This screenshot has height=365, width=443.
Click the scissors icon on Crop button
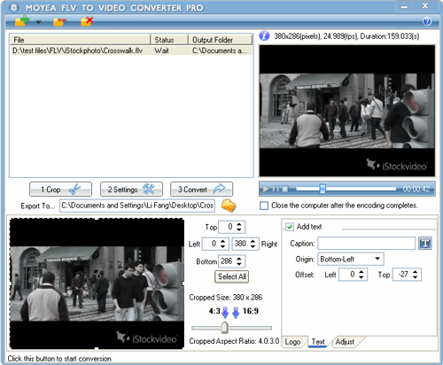(74, 190)
